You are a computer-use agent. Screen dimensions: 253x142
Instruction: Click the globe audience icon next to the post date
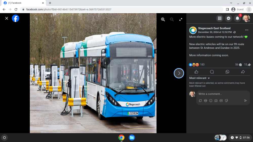[x=235, y=32]
